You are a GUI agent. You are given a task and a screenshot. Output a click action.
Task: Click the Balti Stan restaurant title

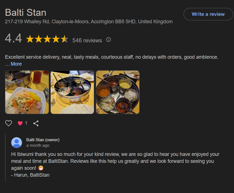pos(25,12)
